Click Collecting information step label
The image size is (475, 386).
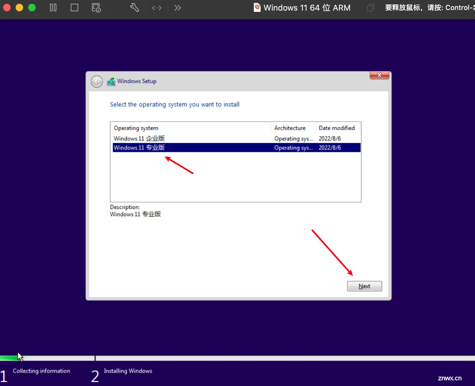[x=41, y=371]
